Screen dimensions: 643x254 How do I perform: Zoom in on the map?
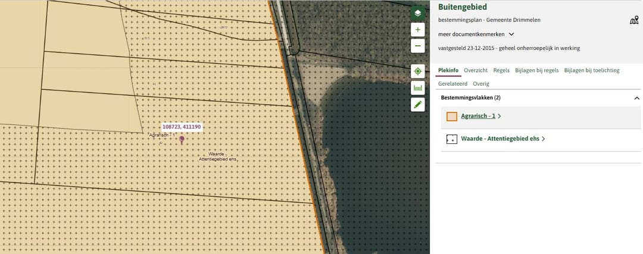pos(418,30)
